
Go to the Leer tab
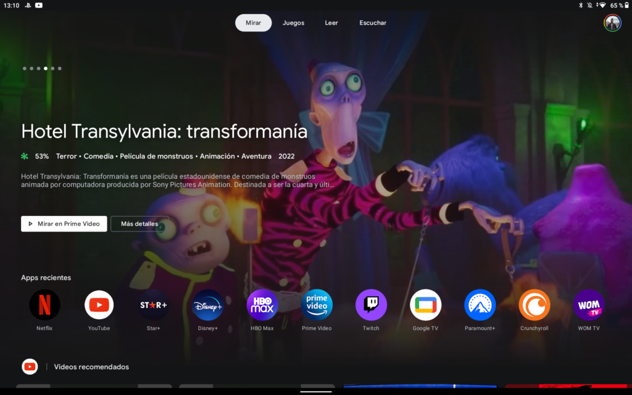tap(331, 23)
